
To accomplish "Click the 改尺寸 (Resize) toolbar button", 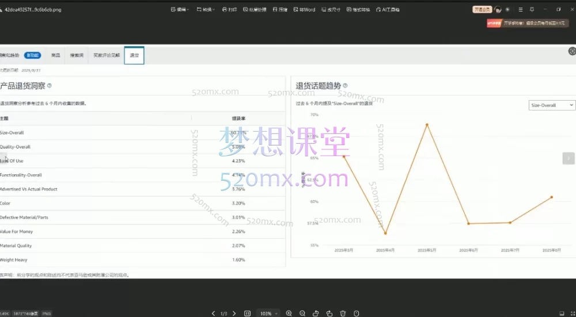I will coord(331,10).
